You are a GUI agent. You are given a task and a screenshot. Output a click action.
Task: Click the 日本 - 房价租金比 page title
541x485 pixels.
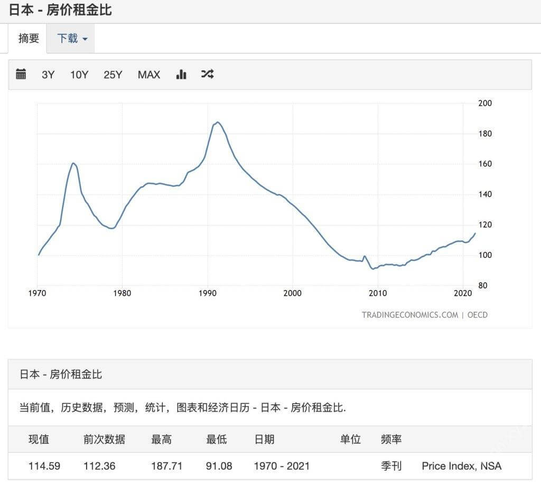(60, 10)
